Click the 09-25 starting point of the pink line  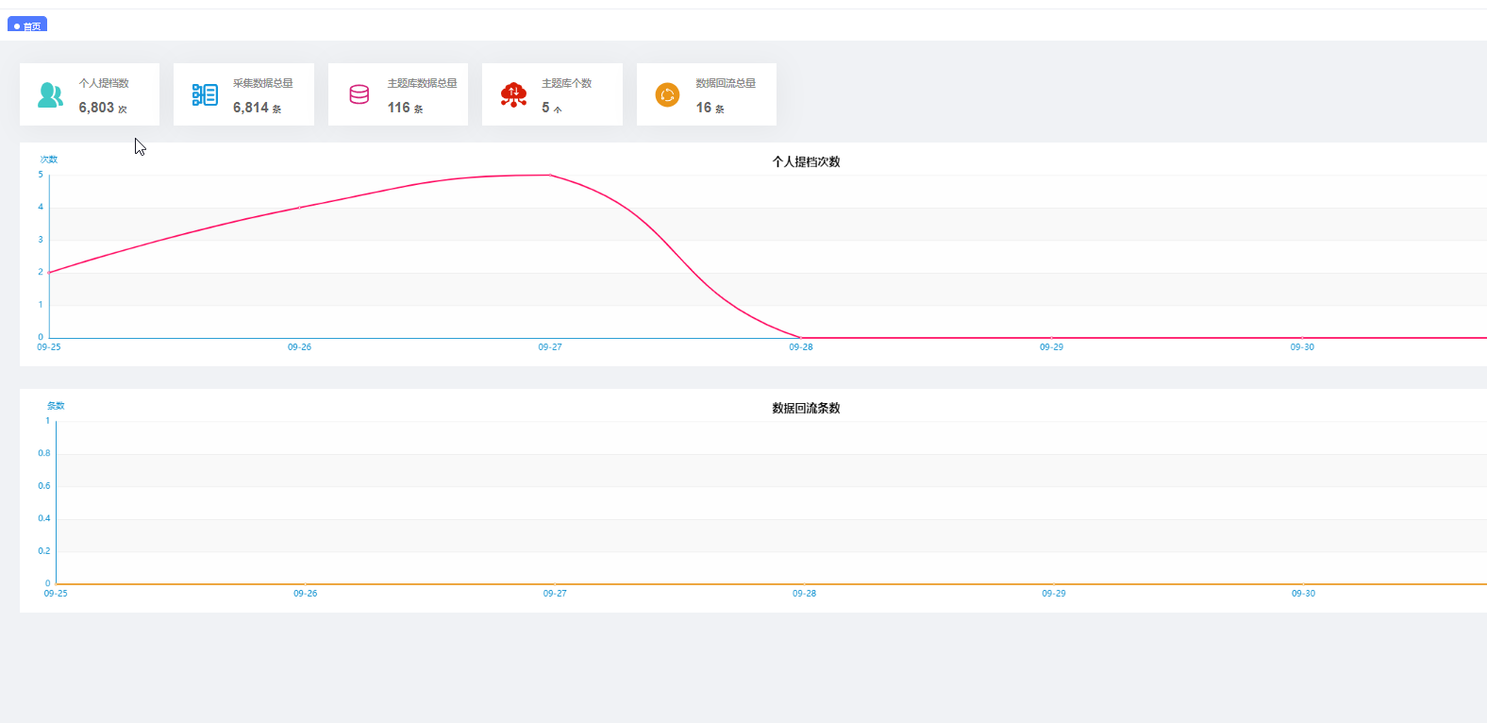pyautogui.click(x=49, y=273)
